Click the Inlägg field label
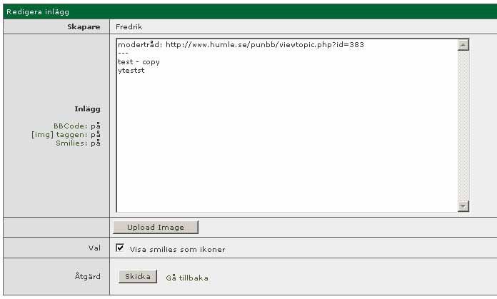Viewport: 497px width, 299px height. [87, 108]
